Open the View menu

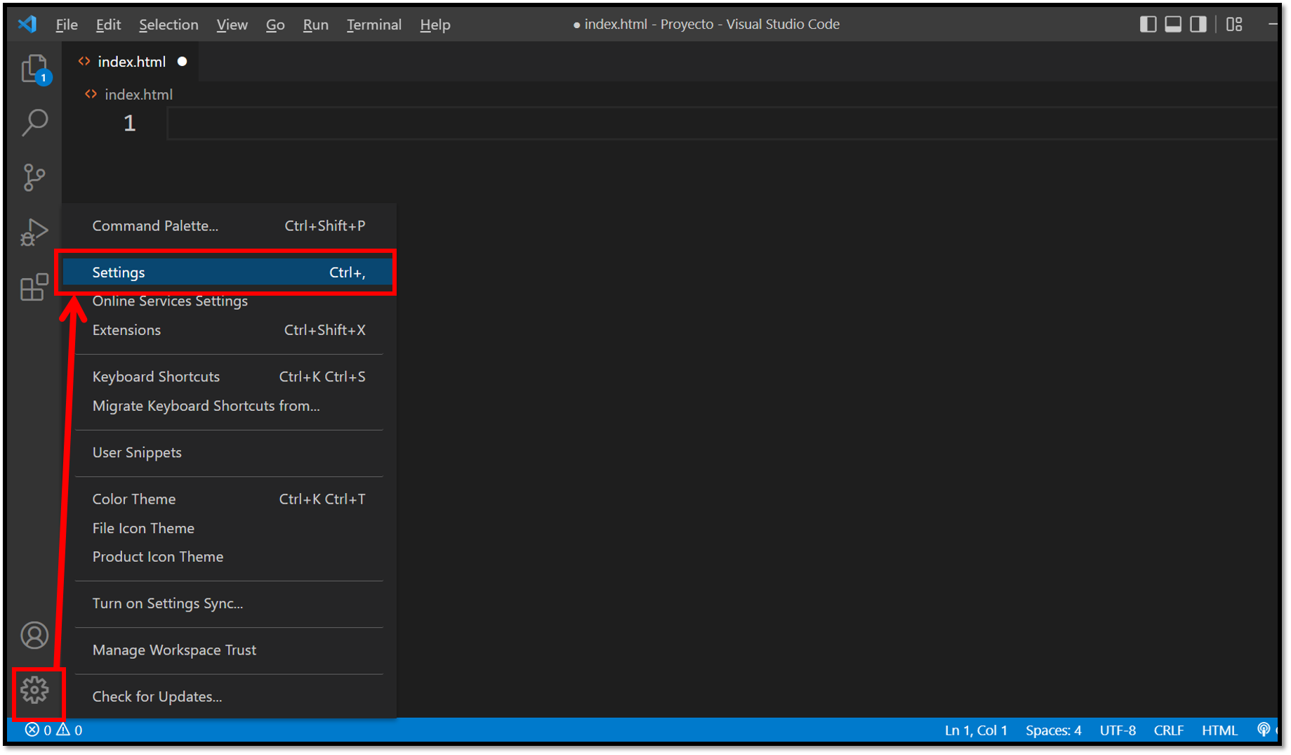[232, 25]
